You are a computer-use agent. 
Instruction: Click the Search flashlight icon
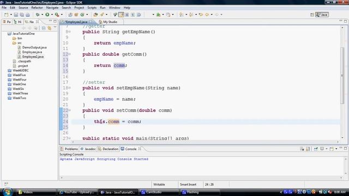point(102,15)
